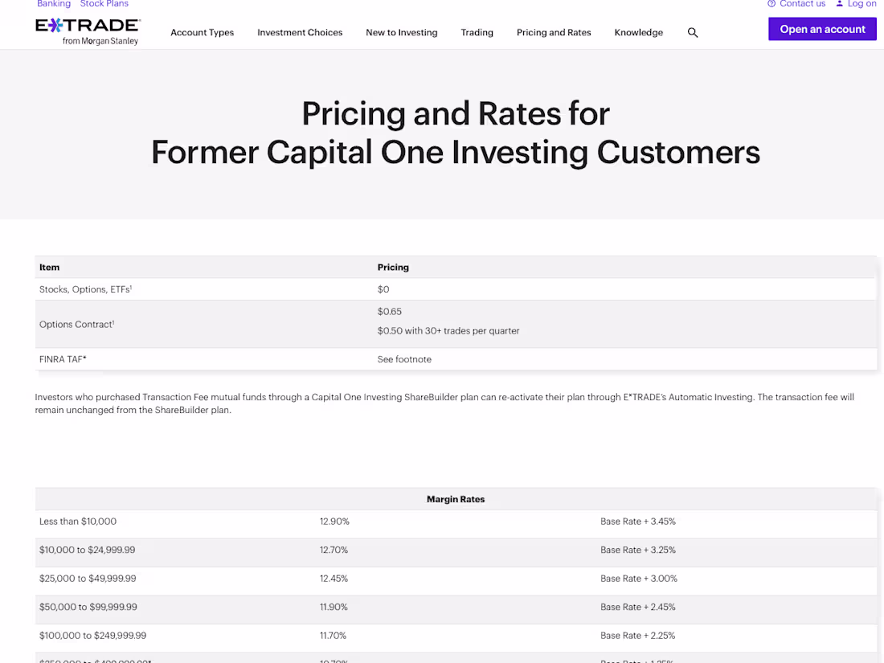Open the Investment Choices menu
This screenshot has height=663, width=884.
coord(300,33)
